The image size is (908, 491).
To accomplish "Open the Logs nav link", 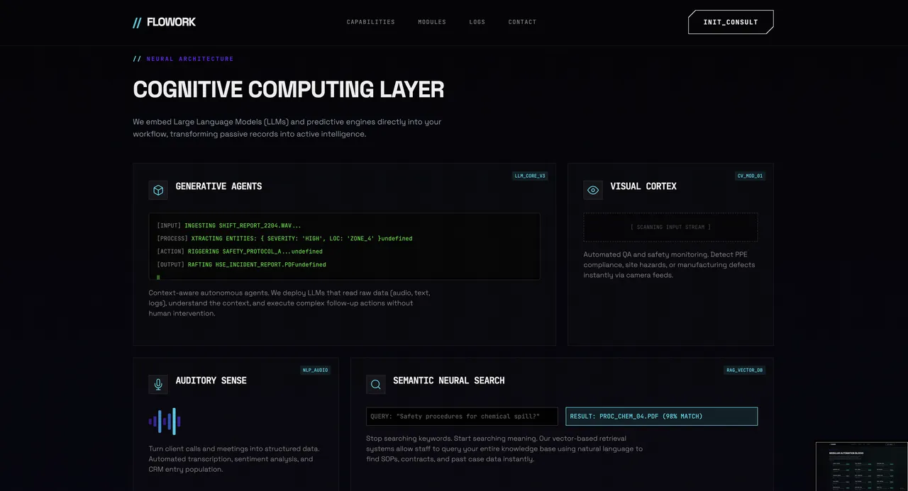I will (x=477, y=22).
